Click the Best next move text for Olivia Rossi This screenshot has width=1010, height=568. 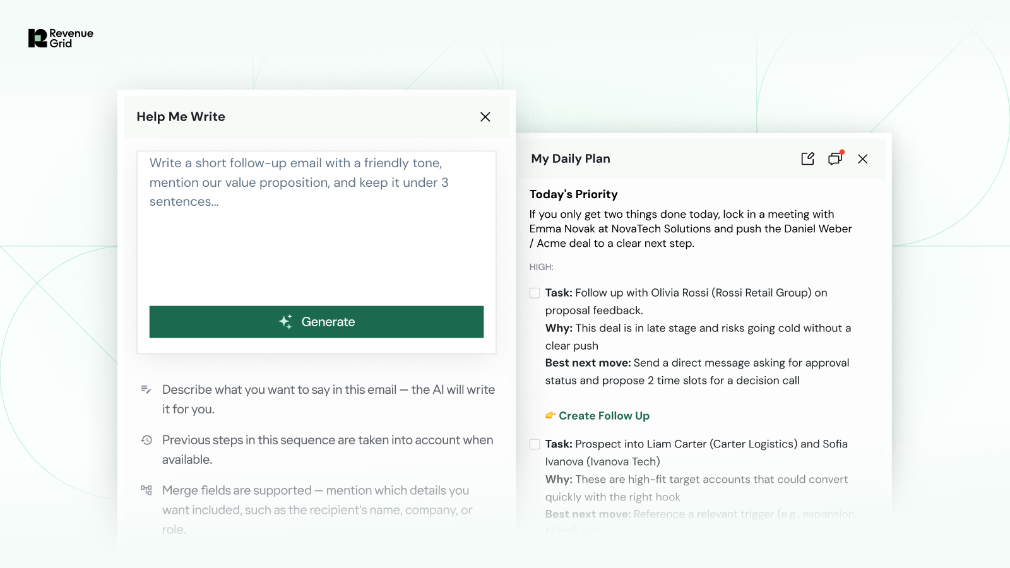coord(697,372)
